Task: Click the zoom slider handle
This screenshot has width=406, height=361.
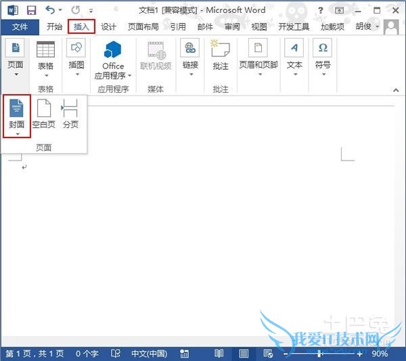Action: click(x=320, y=354)
